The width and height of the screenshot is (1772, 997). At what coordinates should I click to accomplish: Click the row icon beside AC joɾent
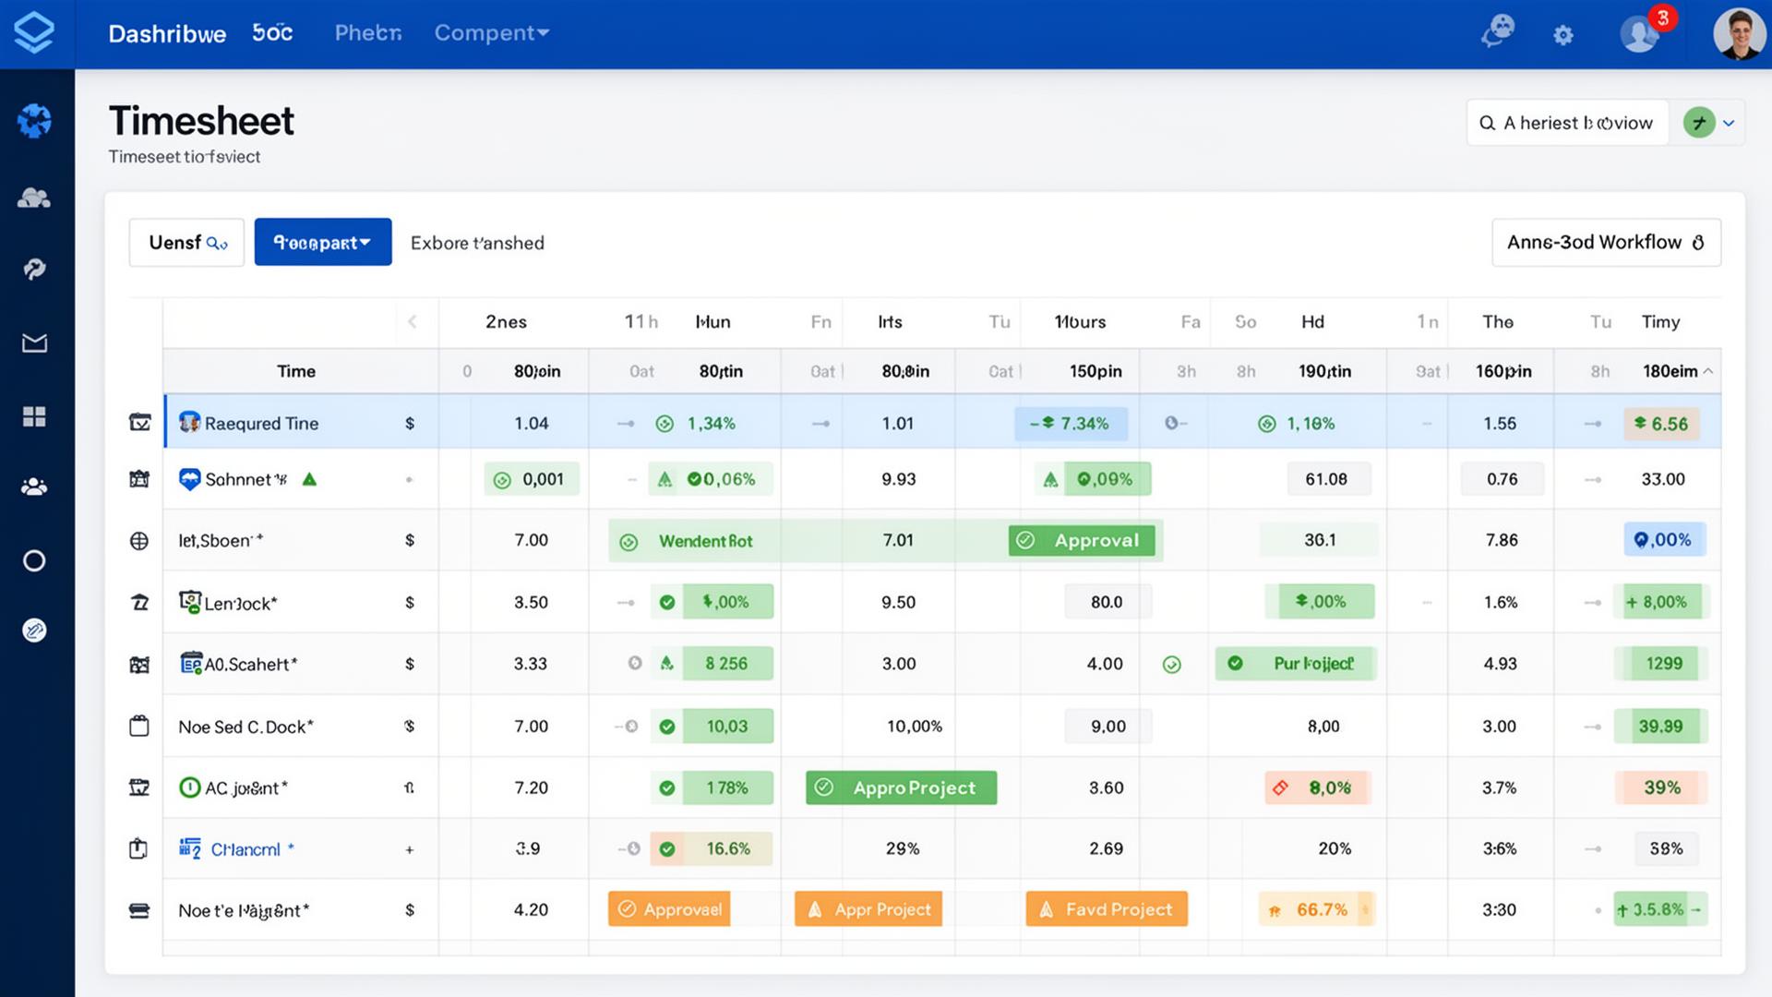139,787
